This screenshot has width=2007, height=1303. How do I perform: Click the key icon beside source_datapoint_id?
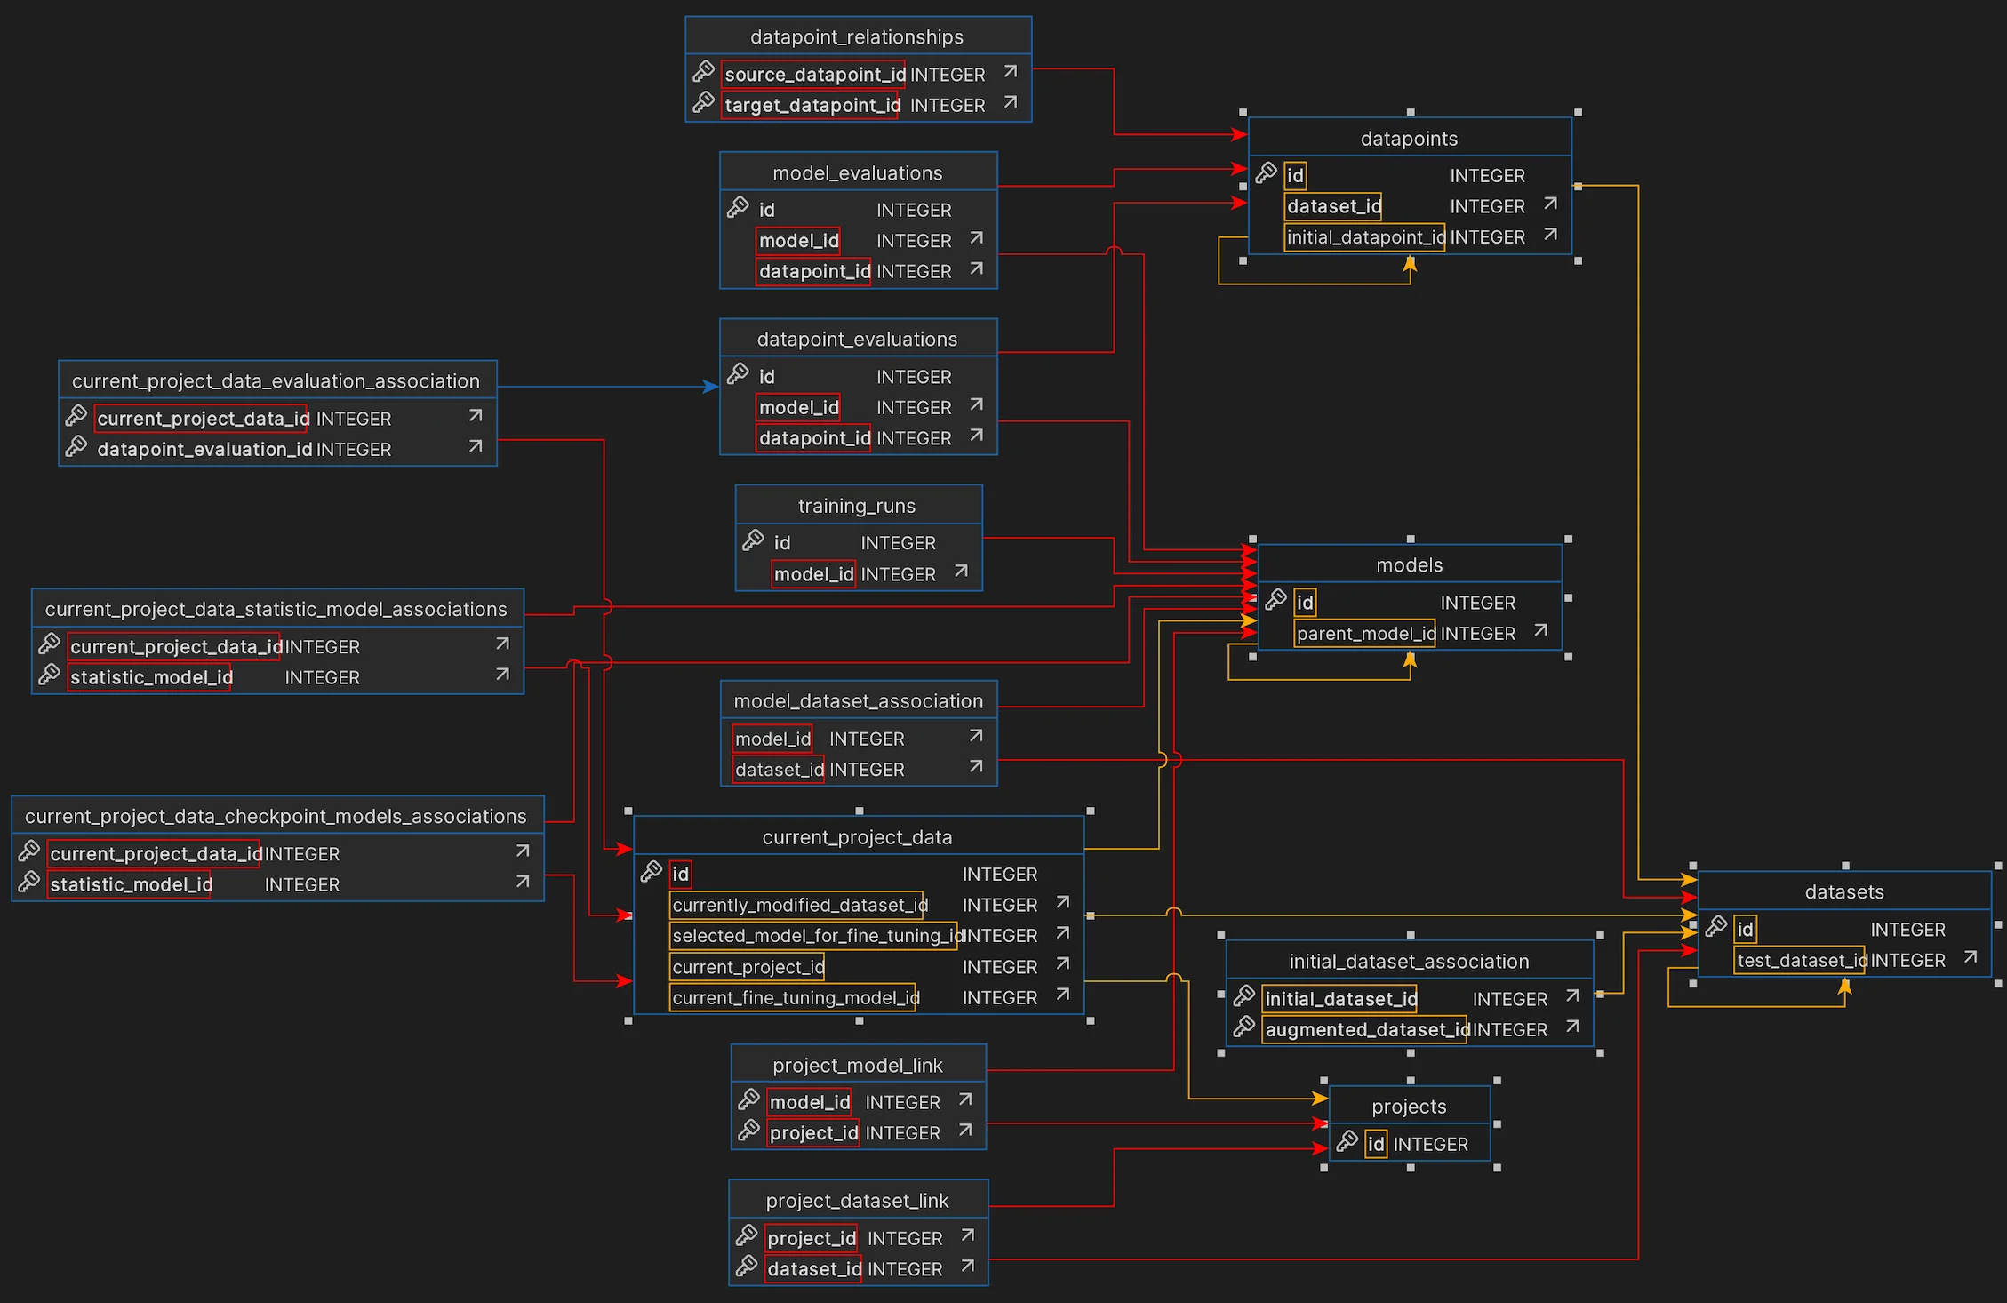click(703, 72)
